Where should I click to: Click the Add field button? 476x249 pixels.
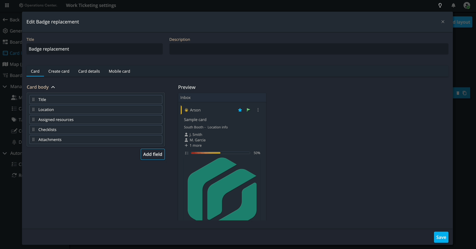153,154
